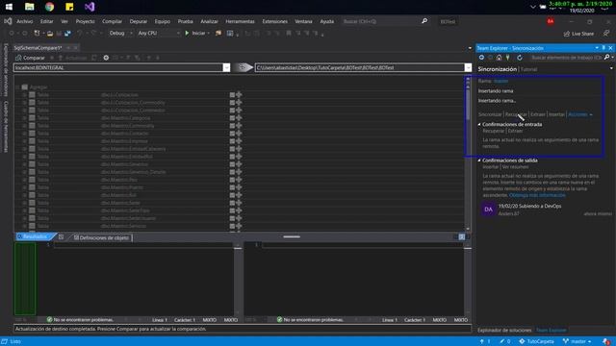Click the work items search field
The height and width of the screenshot is (346, 616).
click(x=566, y=58)
